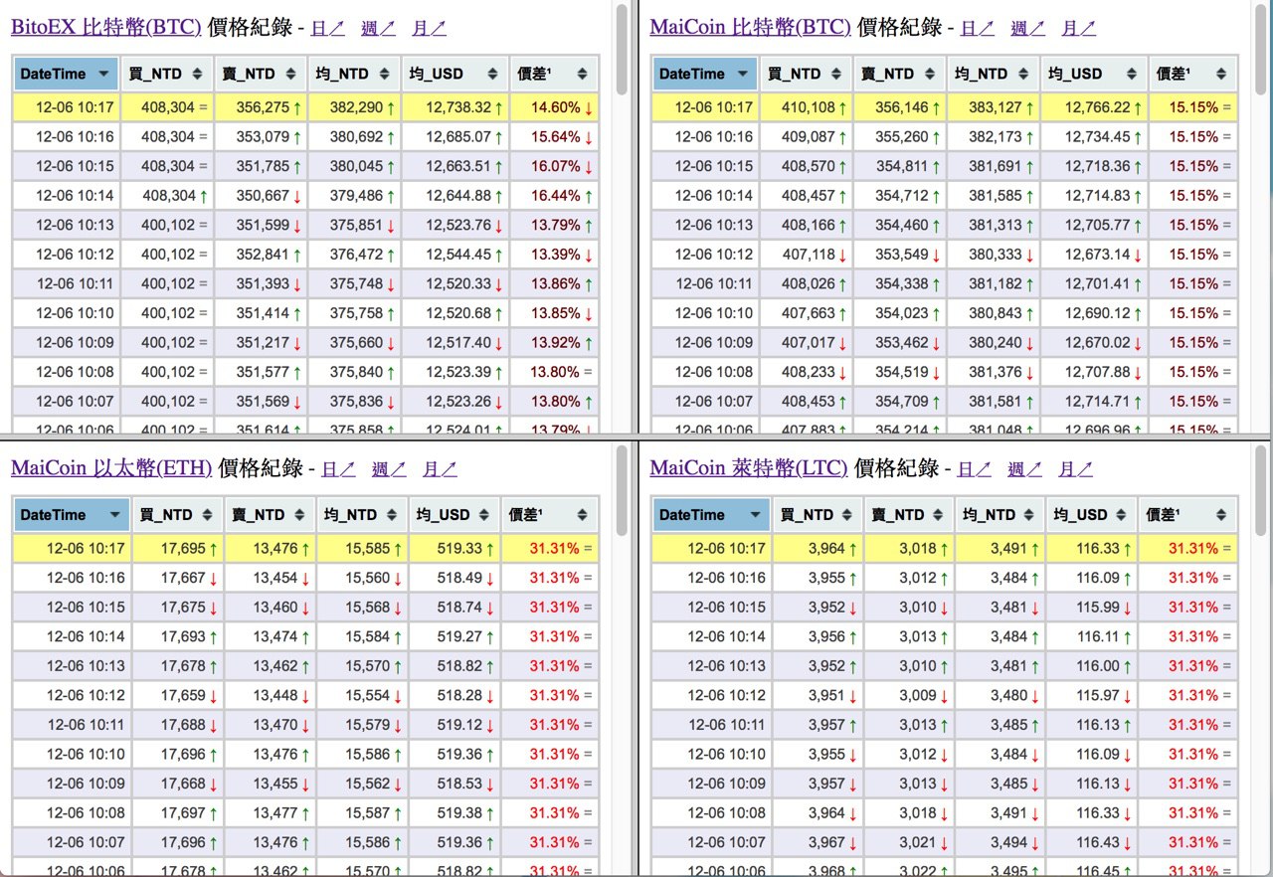
Task: Select the 3,480 LTC average price cell
Action: coord(1000,696)
